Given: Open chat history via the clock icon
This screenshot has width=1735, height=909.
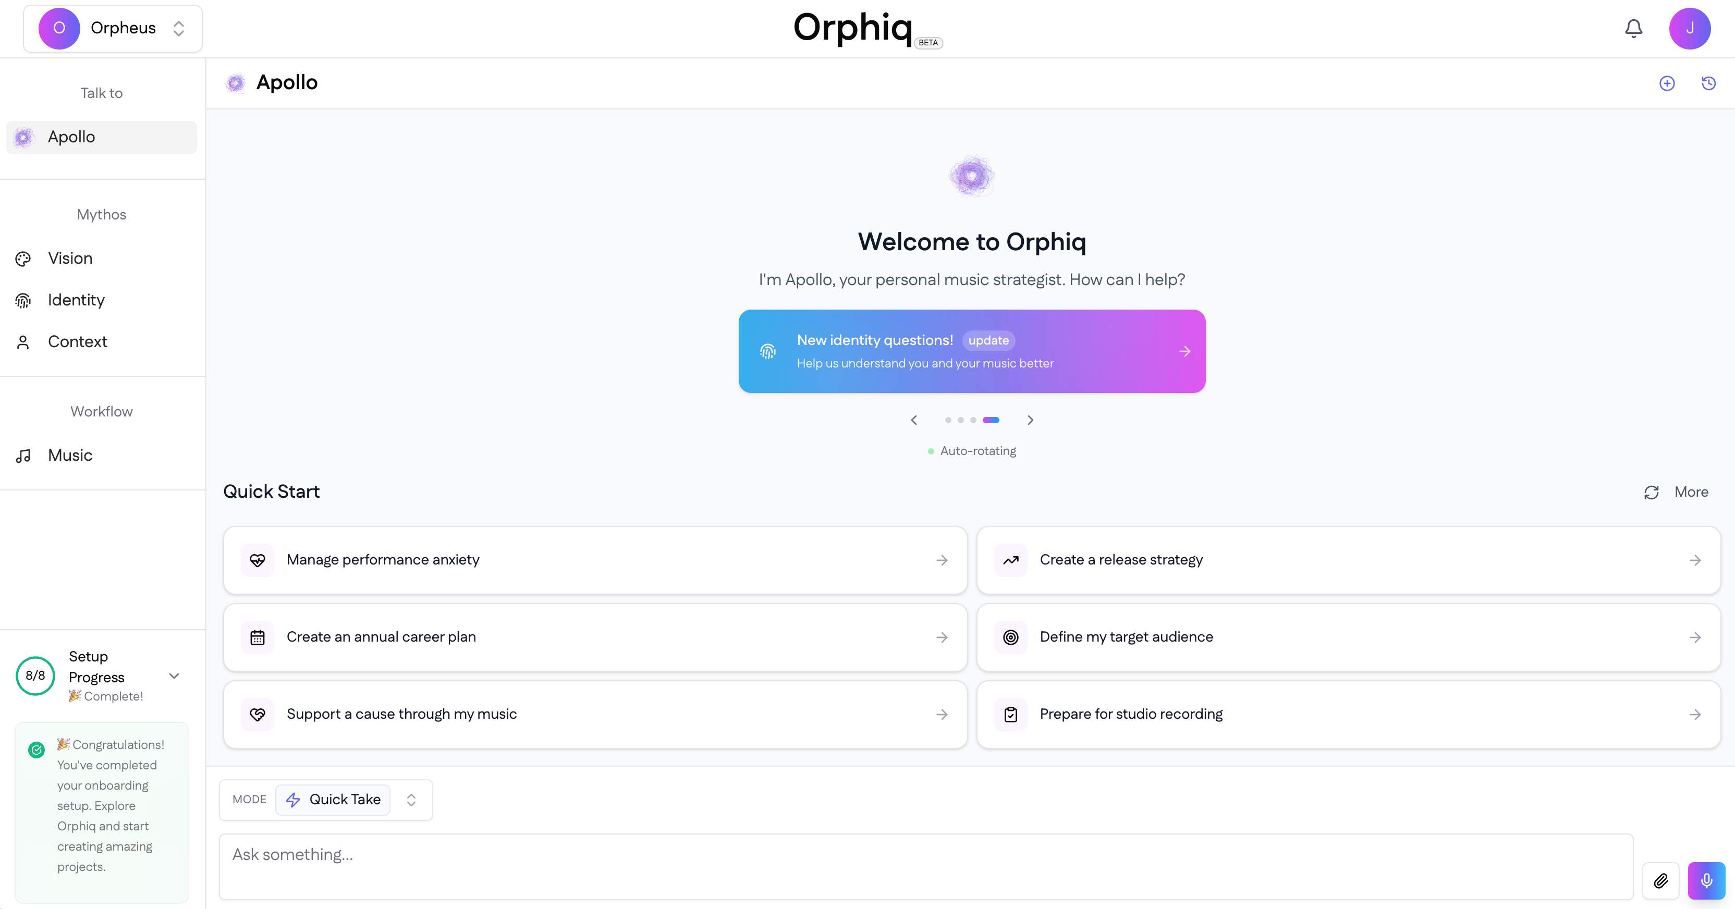Looking at the screenshot, I should point(1708,83).
